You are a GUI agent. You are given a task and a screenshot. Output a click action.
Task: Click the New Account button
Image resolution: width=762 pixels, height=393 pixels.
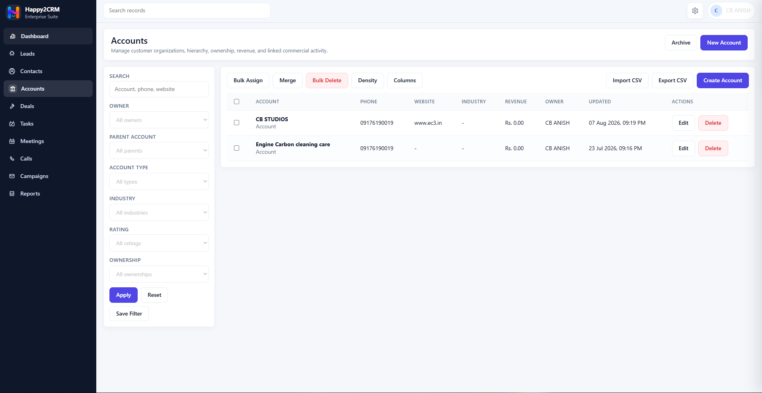[724, 43]
